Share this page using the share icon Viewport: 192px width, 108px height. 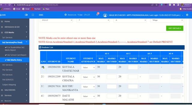point(152,5)
